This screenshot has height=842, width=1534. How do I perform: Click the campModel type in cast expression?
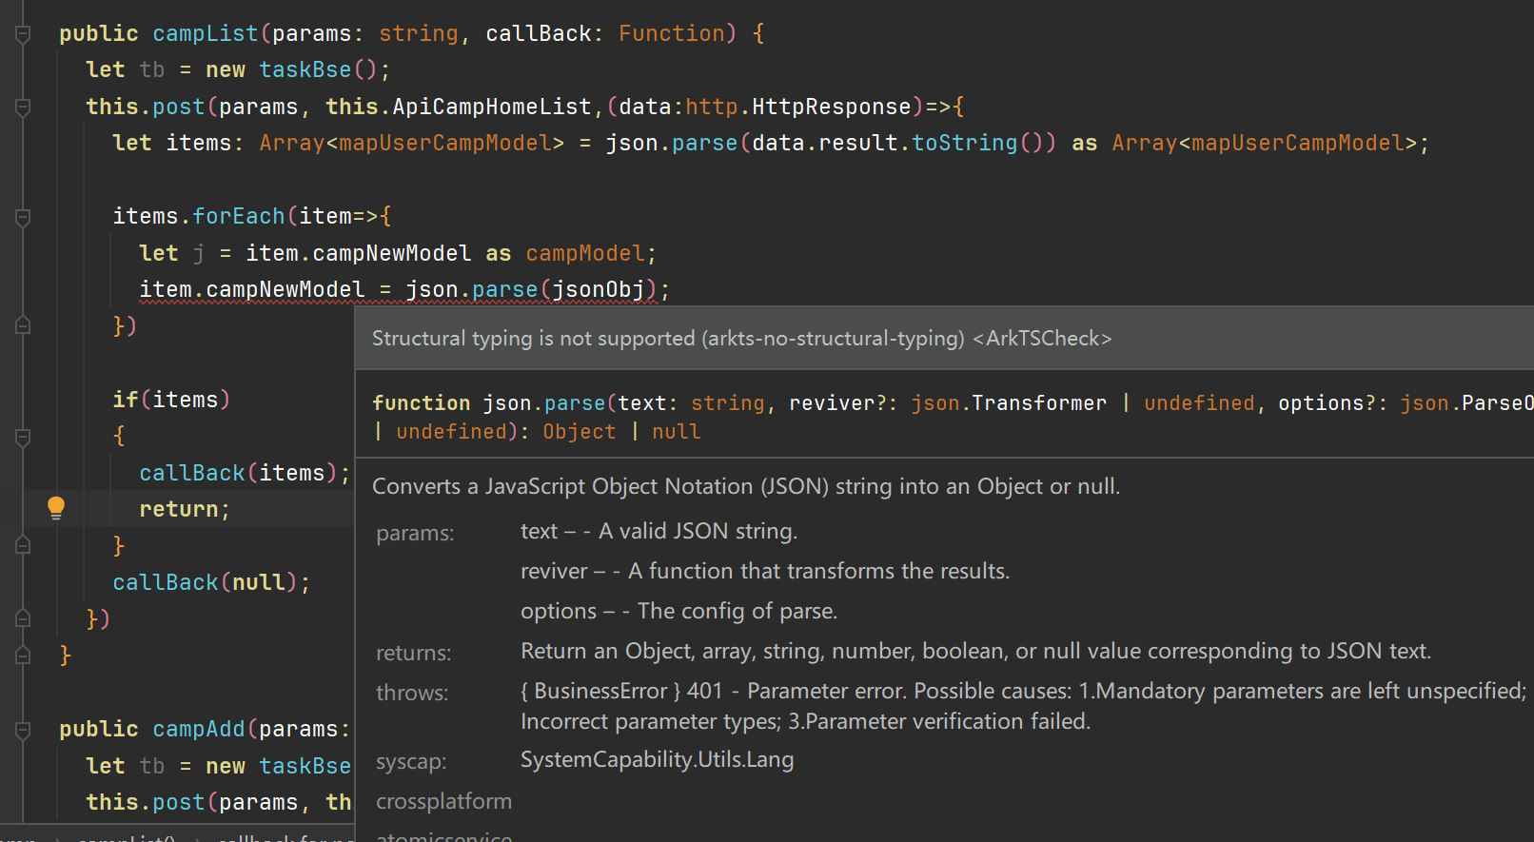[584, 253]
